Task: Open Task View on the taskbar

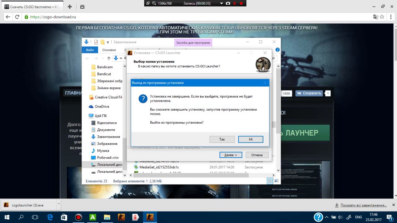Action: (x=35, y=217)
